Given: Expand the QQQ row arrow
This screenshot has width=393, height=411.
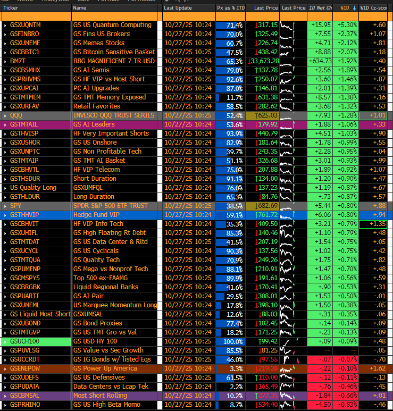Looking at the screenshot, I should 5,115.
